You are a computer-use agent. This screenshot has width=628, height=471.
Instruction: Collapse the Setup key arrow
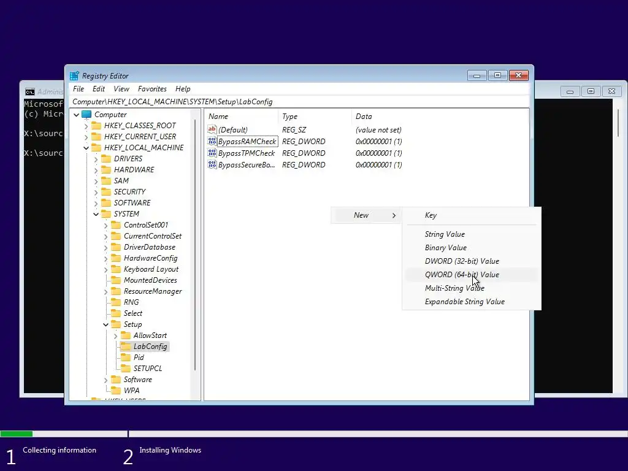tap(105, 324)
